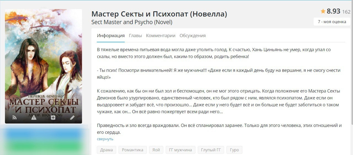
Task: Click the blurred blue button below cover
Action: click(x=44, y=134)
